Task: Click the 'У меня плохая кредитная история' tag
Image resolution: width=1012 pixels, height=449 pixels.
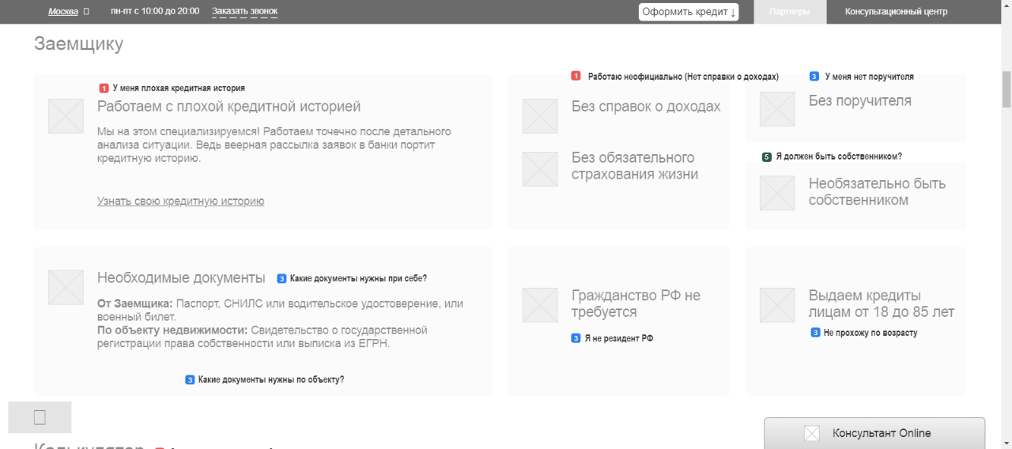Action: point(178,89)
